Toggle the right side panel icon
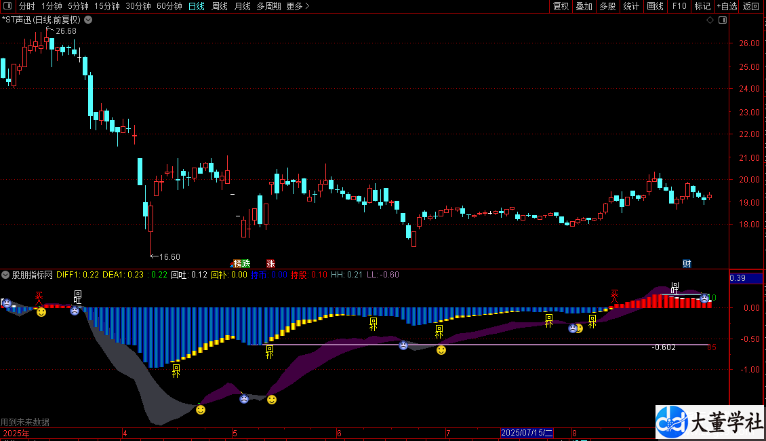 point(723,20)
